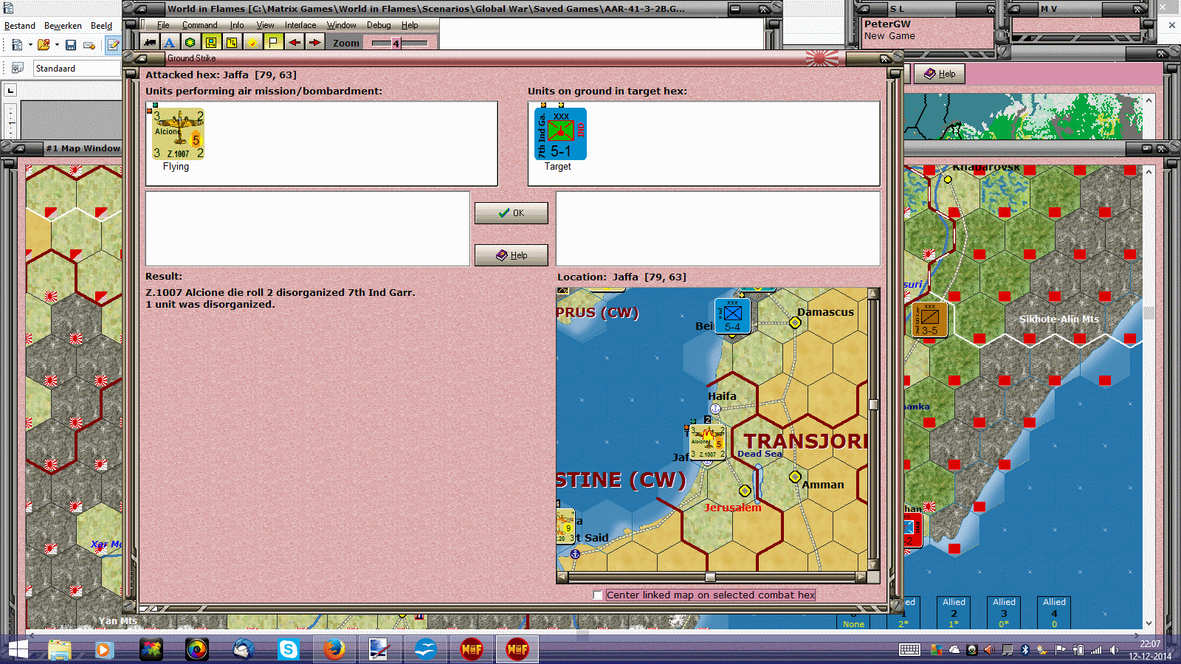Click the 5-4 corps unit near Beirut
The width and height of the screenshot is (1181, 664).
point(732,317)
